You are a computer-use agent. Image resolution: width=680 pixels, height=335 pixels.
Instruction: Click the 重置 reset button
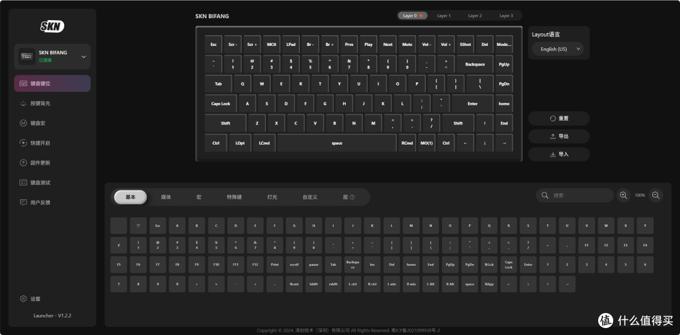(558, 118)
